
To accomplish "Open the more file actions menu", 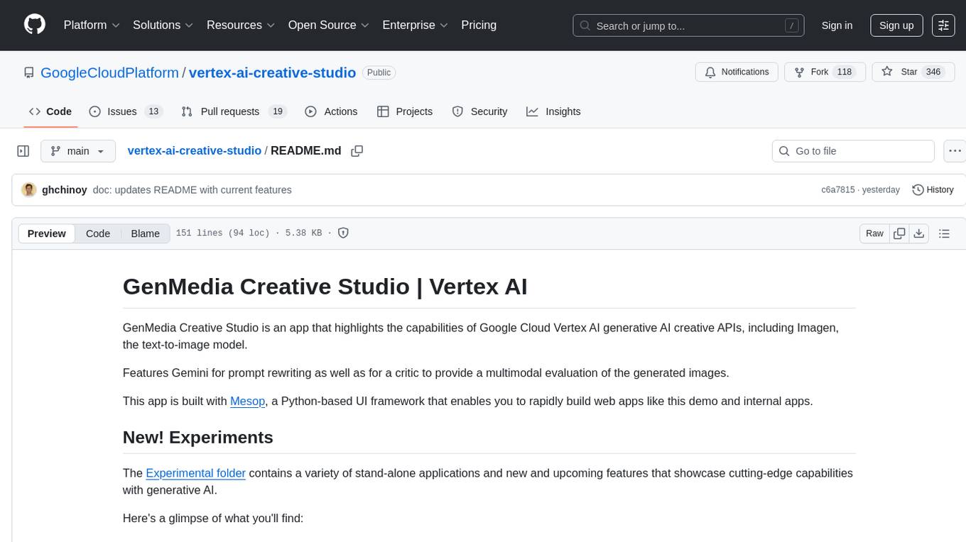I will coord(955,151).
